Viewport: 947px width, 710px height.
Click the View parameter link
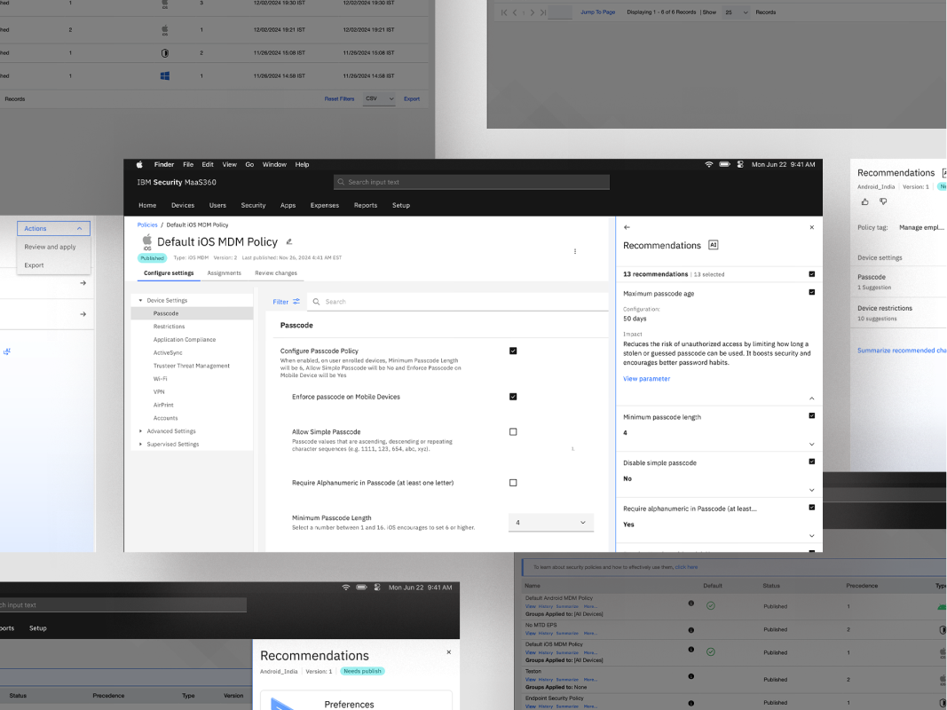pos(646,379)
